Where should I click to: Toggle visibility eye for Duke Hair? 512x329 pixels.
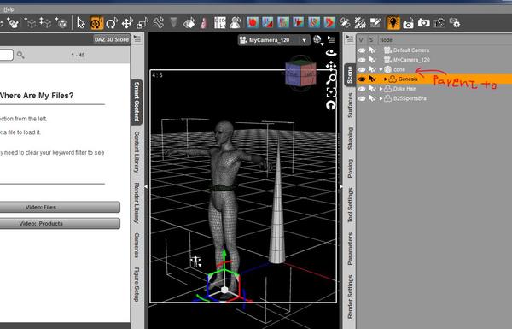tap(362, 89)
